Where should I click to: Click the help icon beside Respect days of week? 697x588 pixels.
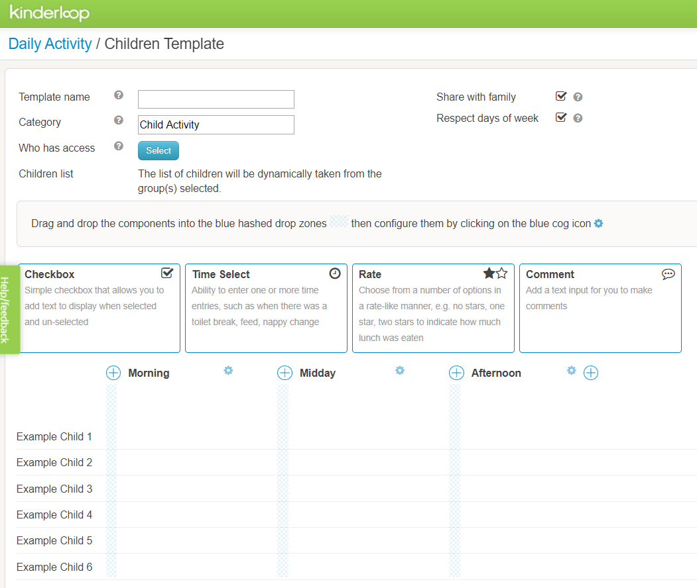(x=578, y=118)
